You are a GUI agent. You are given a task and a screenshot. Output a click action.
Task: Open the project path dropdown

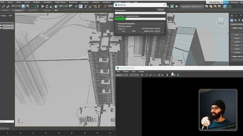click(192, 6)
